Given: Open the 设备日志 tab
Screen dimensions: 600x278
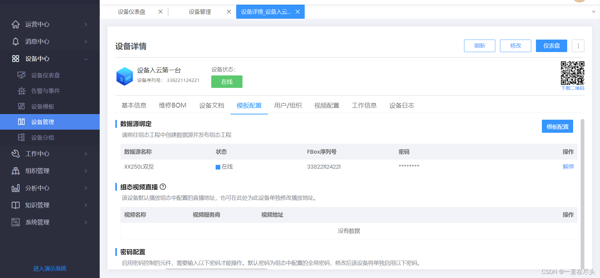Looking at the screenshot, I should (402, 105).
